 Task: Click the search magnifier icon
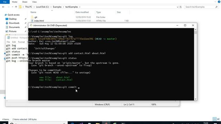[x=217, y=7]
